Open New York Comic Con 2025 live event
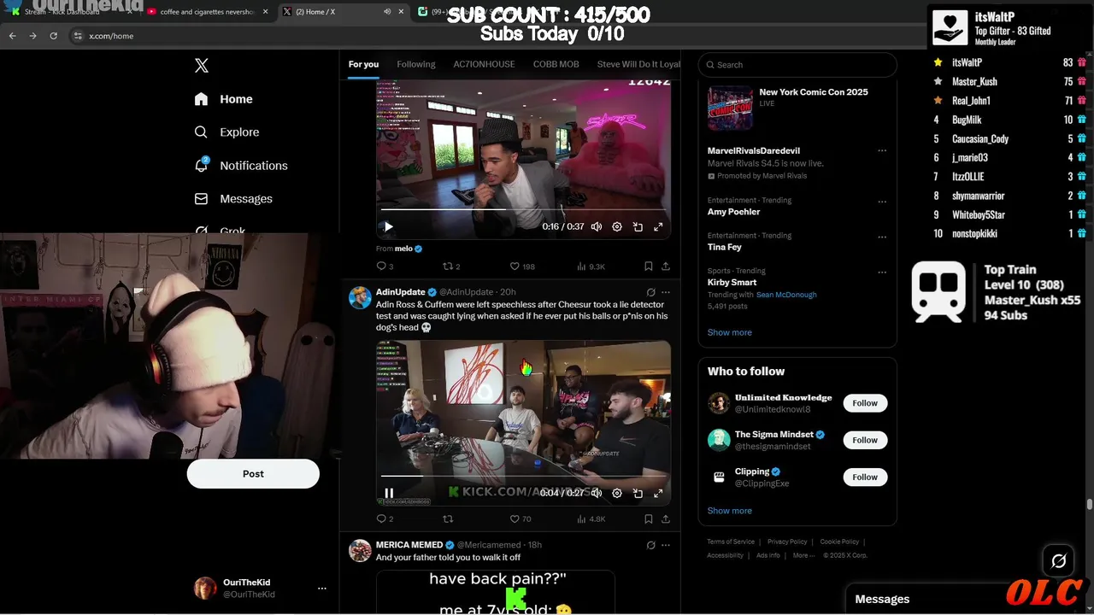This screenshot has width=1094, height=615. click(797, 106)
